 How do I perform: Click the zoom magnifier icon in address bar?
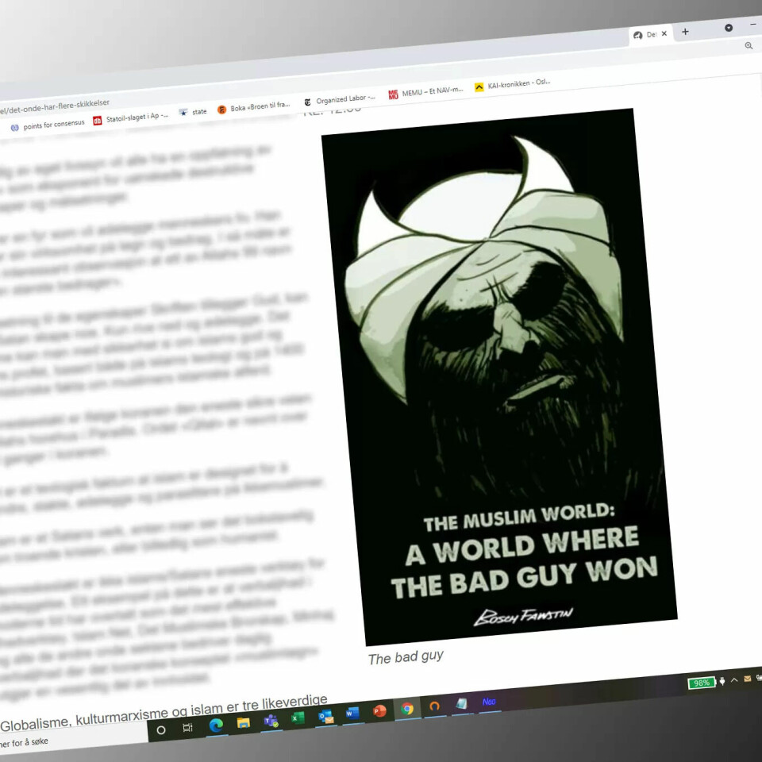(x=749, y=45)
